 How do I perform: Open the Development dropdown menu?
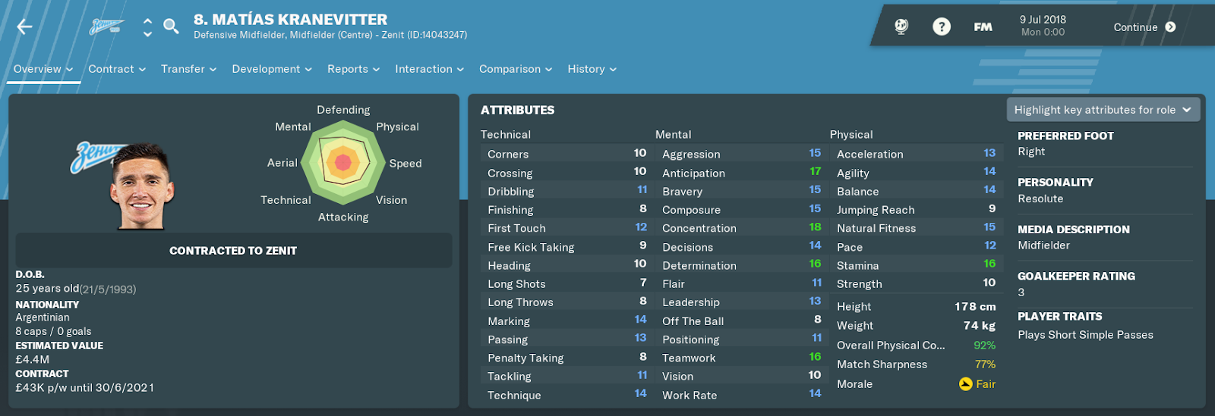click(272, 69)
